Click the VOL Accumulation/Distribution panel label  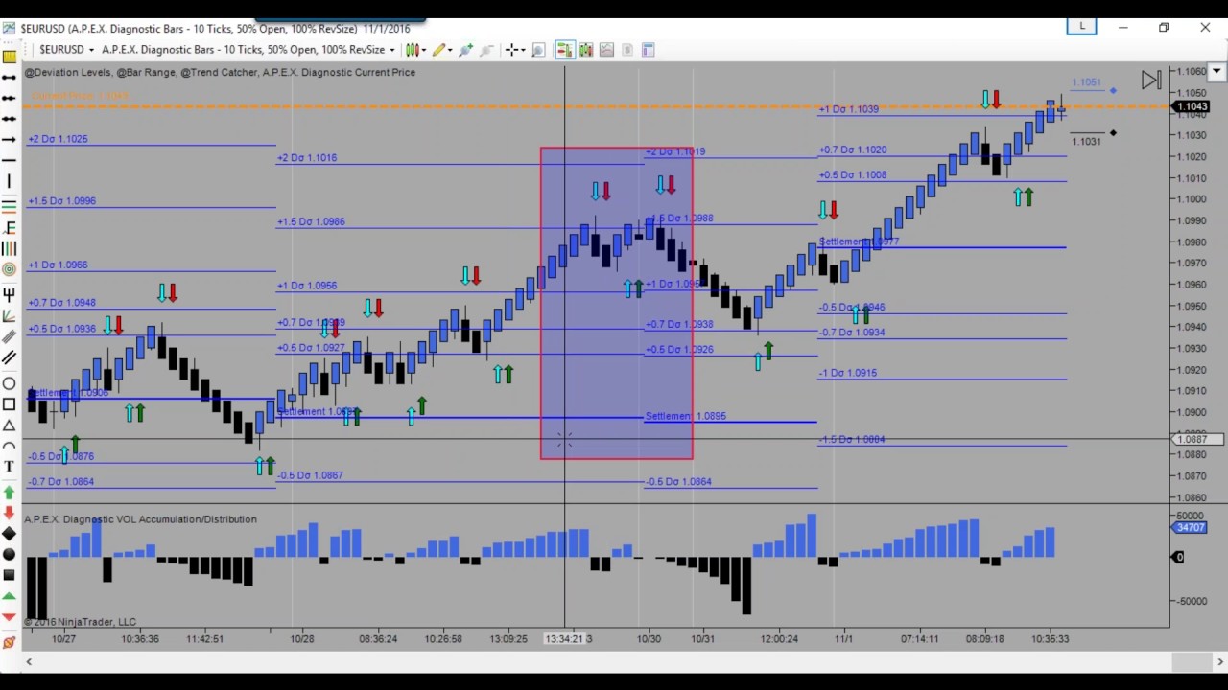tap(140, 519)
